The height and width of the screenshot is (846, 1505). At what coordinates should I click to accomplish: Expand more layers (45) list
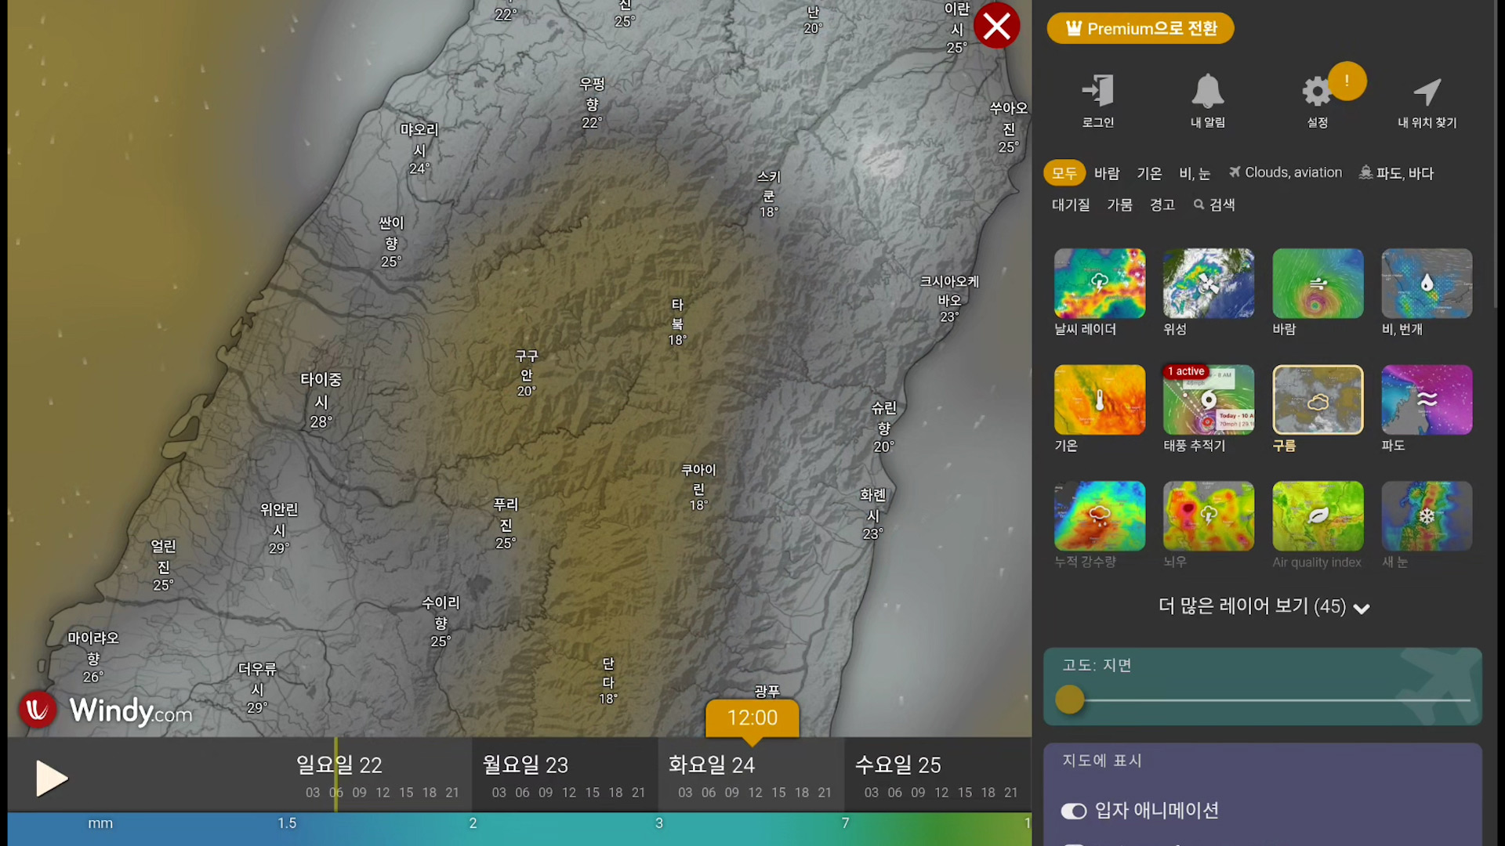point(1264,606)
